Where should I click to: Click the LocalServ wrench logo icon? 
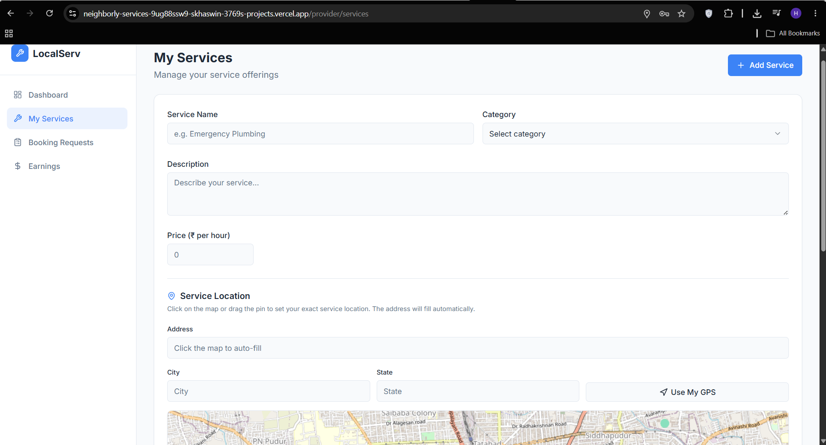(x=20, y=53)
